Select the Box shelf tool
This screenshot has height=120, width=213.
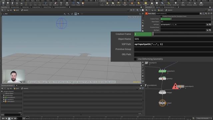tap(3, 4)
